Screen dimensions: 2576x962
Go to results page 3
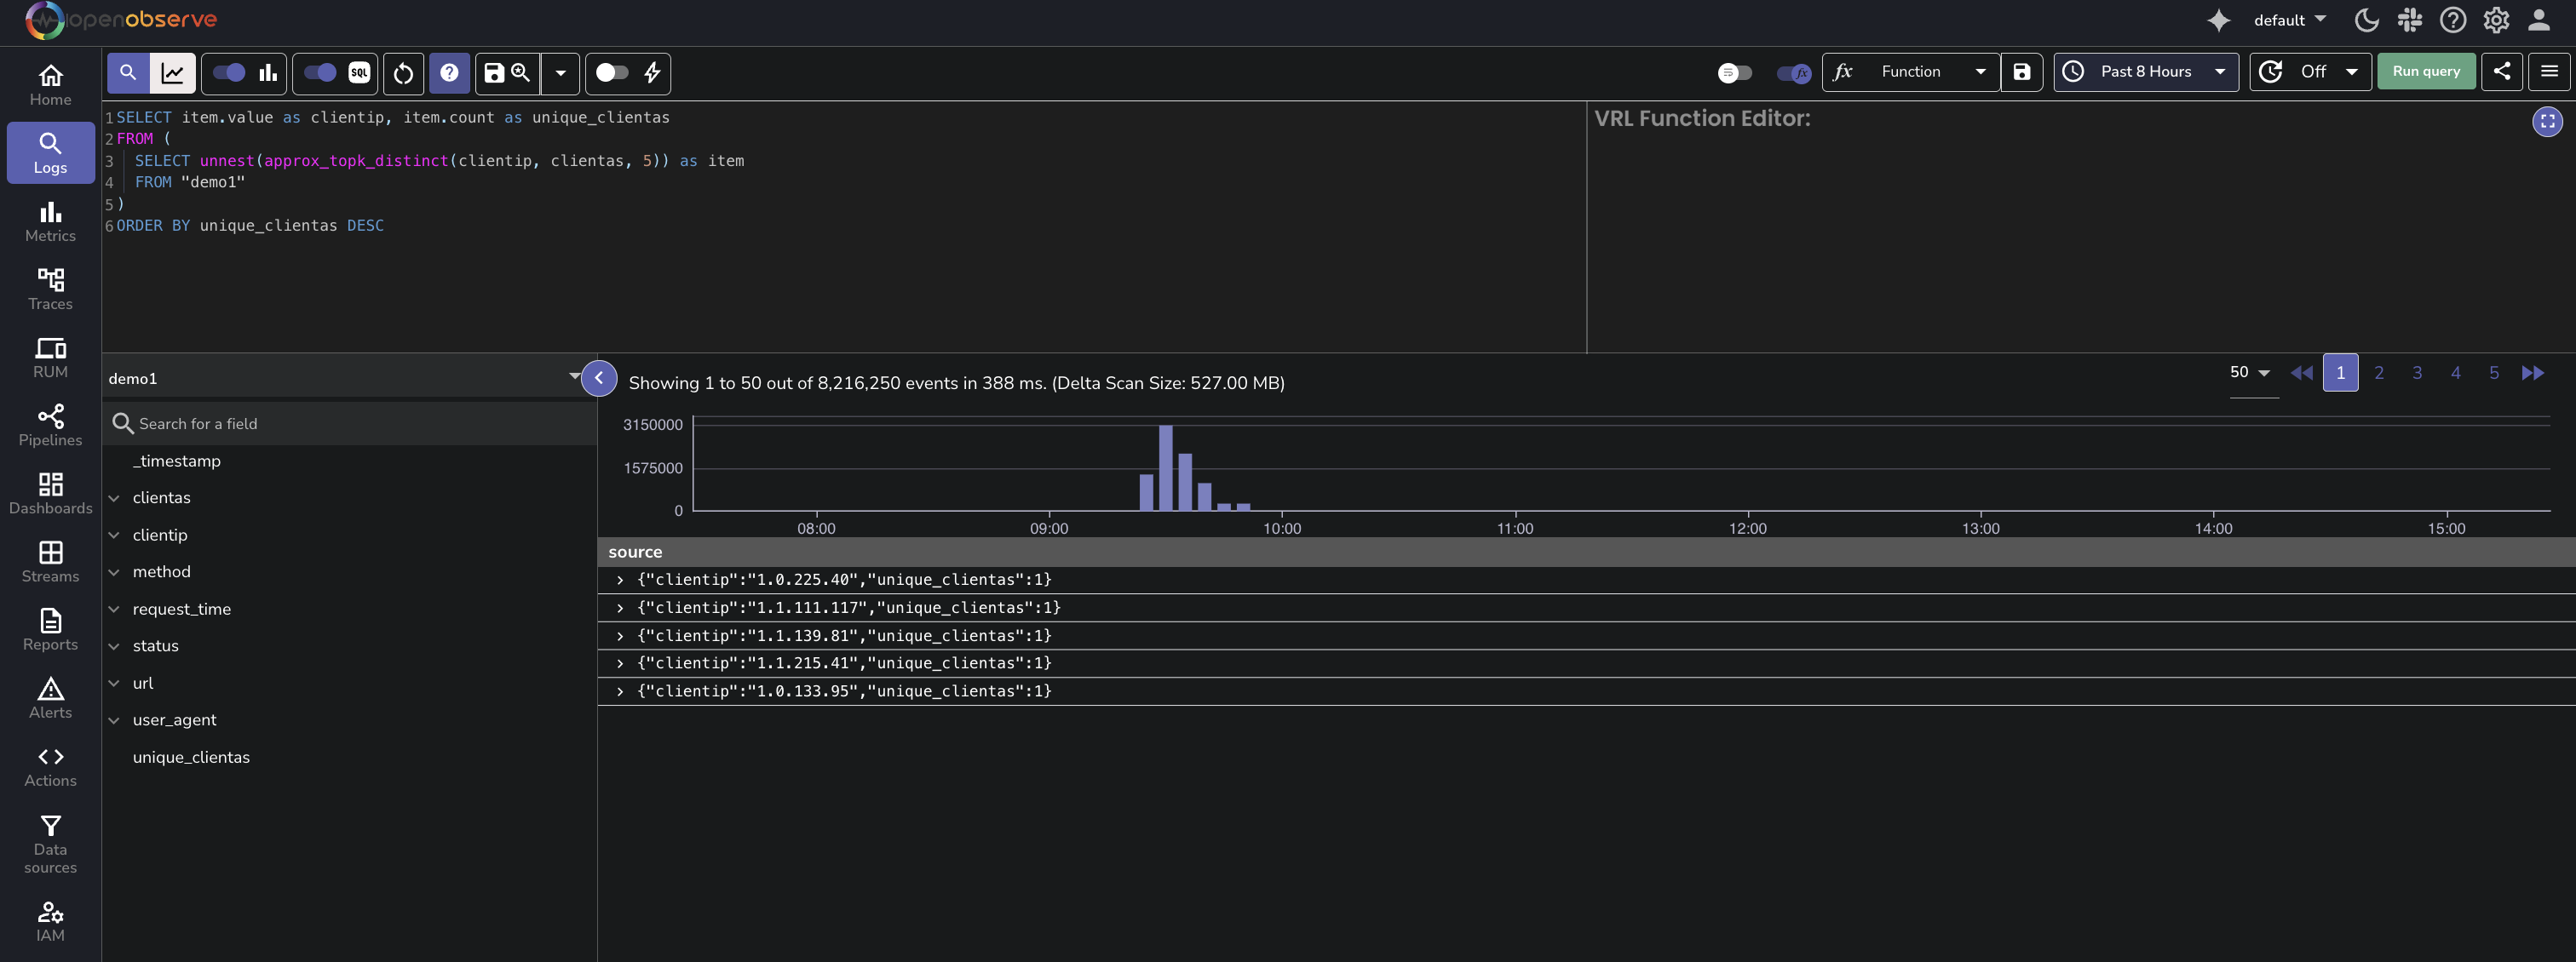tap(2417, 373)
